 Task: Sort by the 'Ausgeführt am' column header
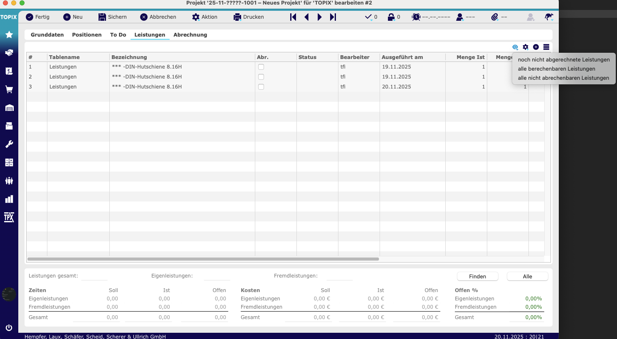pyautogui.click(x=412, y=57)
